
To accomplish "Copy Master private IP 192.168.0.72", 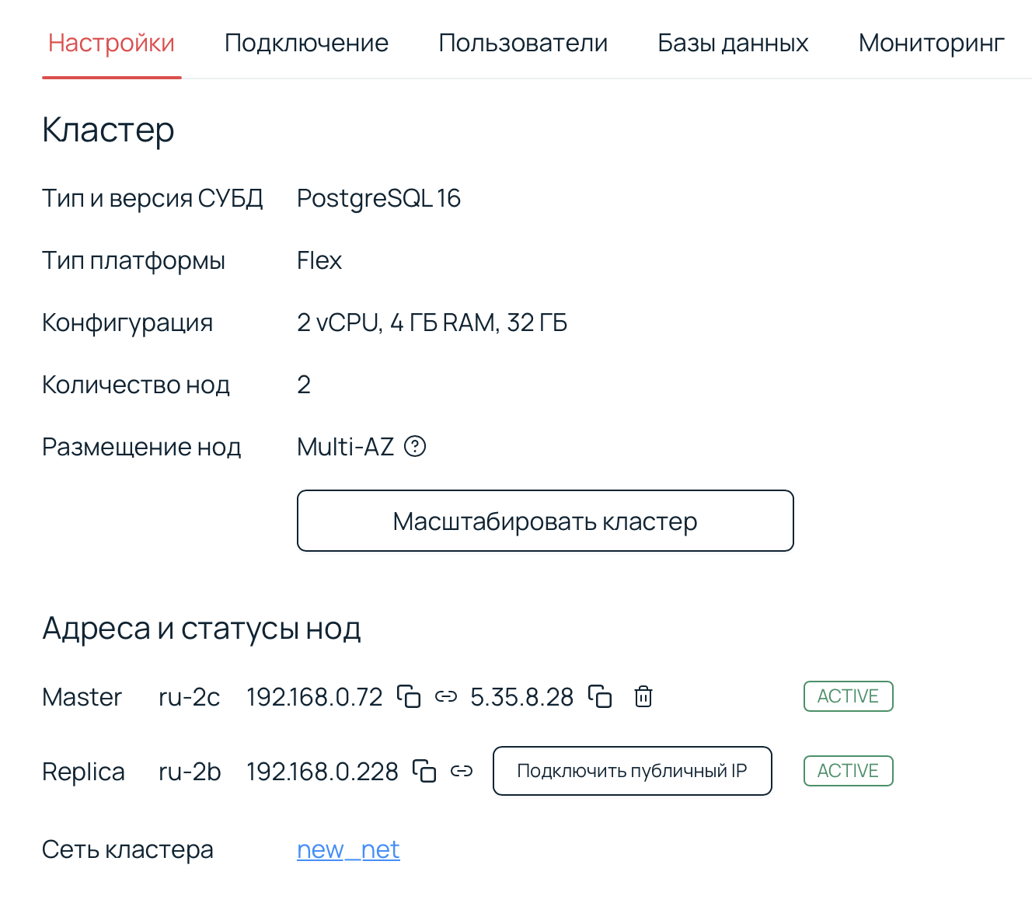I will 409,696.
